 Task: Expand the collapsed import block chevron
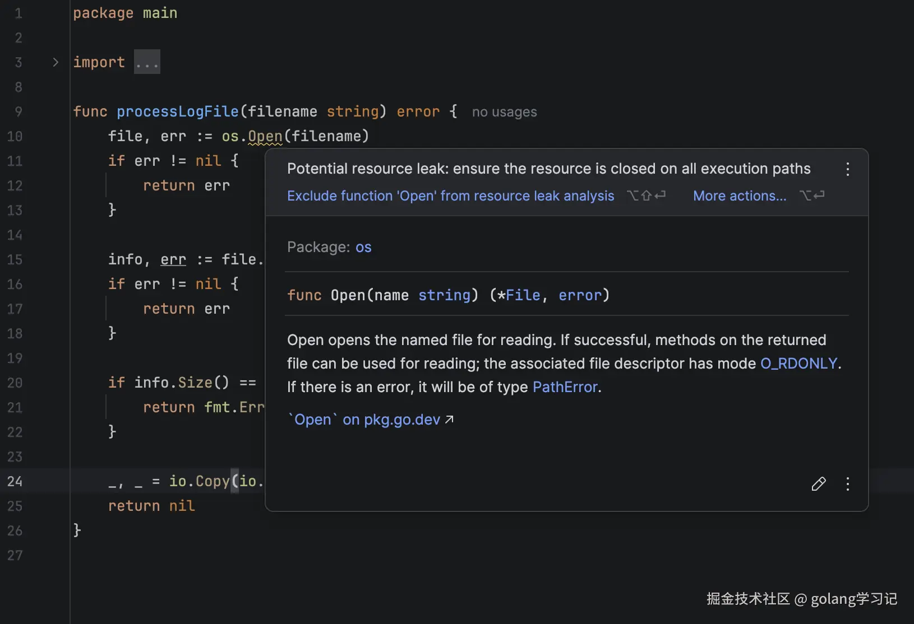(55, 62)
